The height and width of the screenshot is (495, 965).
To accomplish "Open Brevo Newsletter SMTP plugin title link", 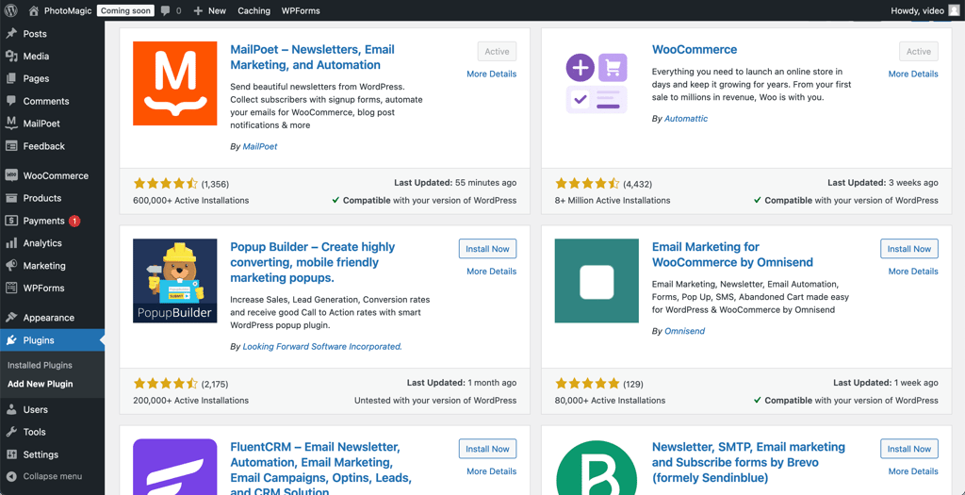I will (748, 462).
